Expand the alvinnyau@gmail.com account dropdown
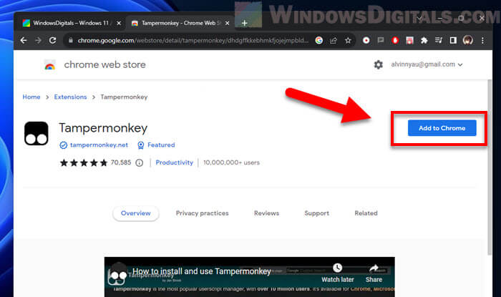 coord(460,64)
